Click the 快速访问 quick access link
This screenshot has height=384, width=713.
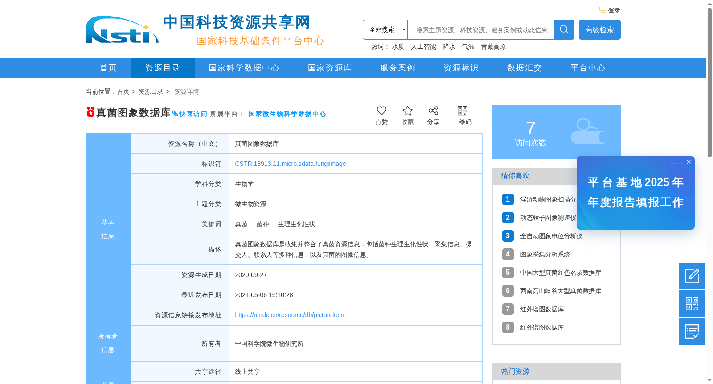click(190, 114)
